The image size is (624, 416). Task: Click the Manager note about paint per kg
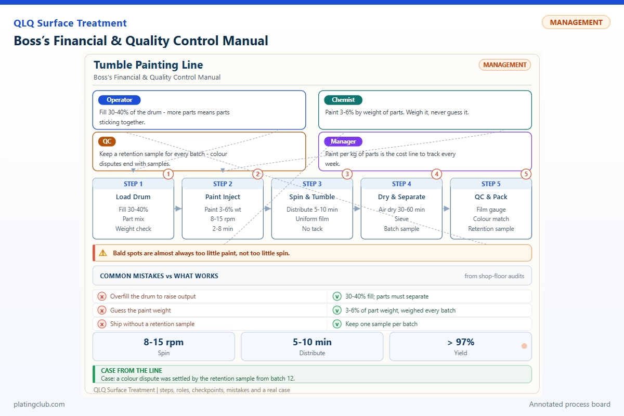coord(390,159)
